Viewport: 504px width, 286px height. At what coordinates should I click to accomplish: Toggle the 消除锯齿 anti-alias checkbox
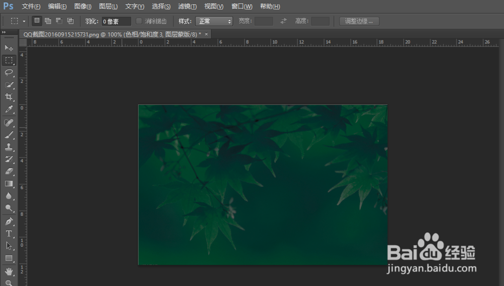139,21
